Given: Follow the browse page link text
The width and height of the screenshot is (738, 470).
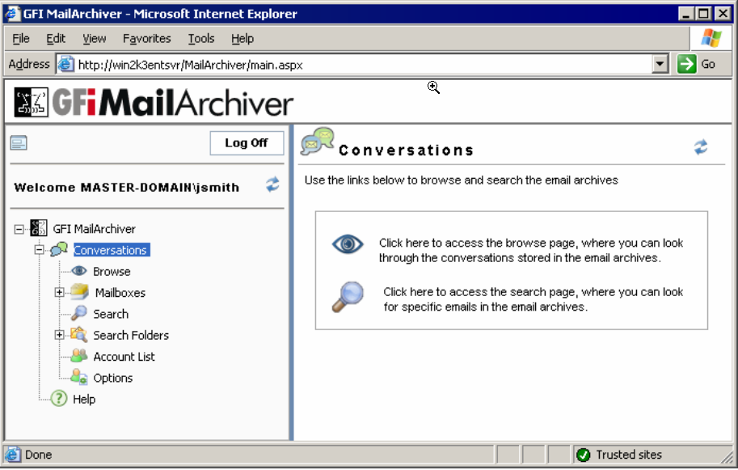Looking at the screenshot, I should click(x=531, y=250).
